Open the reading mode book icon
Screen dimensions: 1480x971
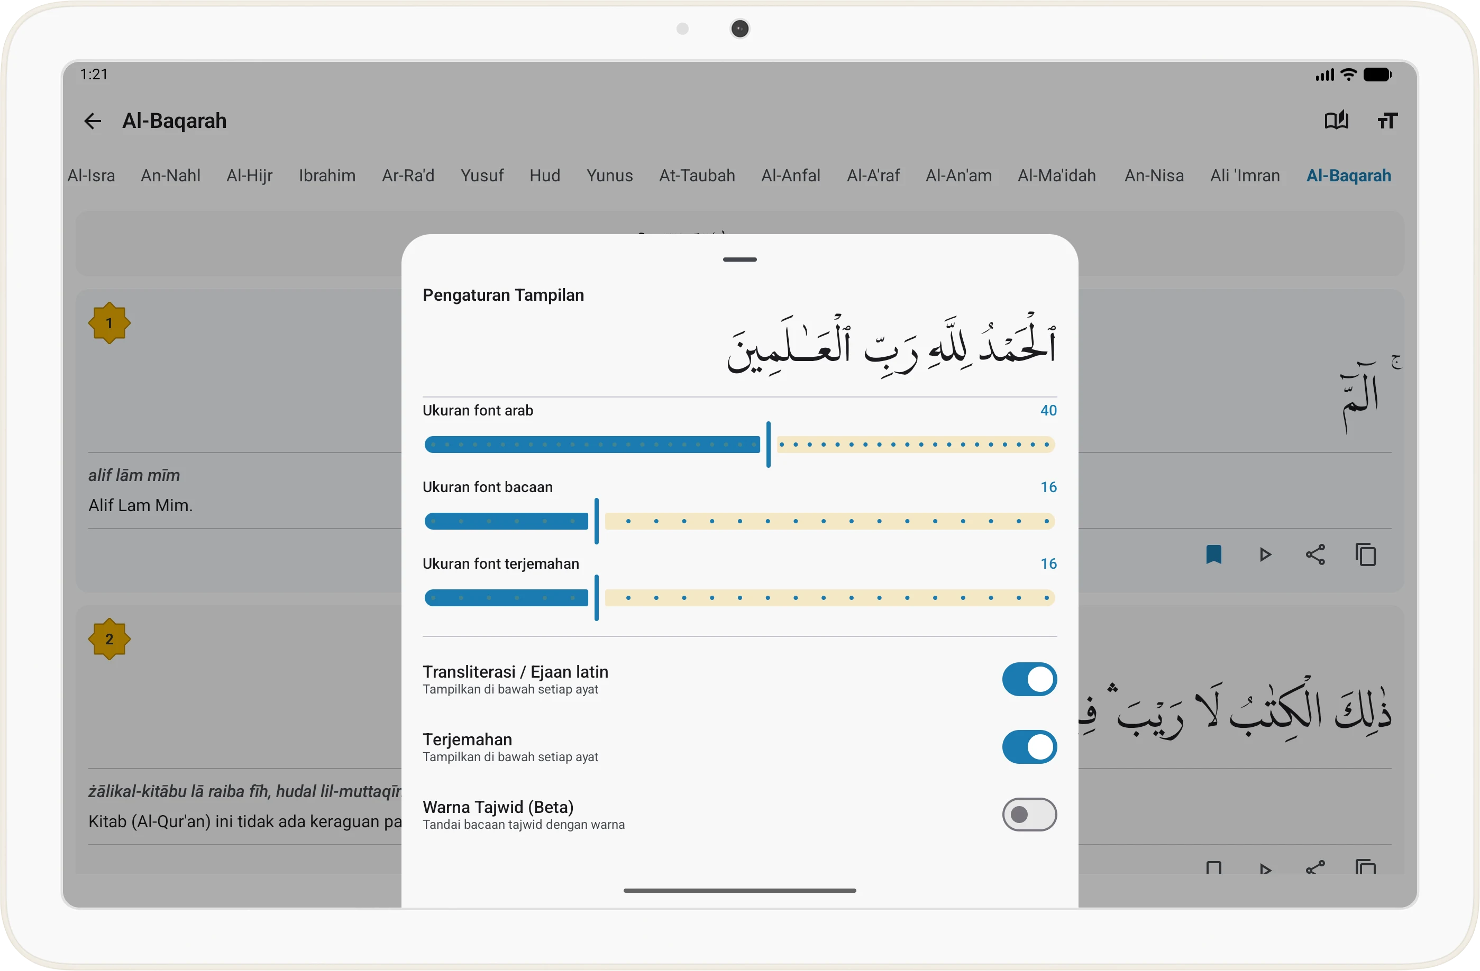pos(1336,121)
